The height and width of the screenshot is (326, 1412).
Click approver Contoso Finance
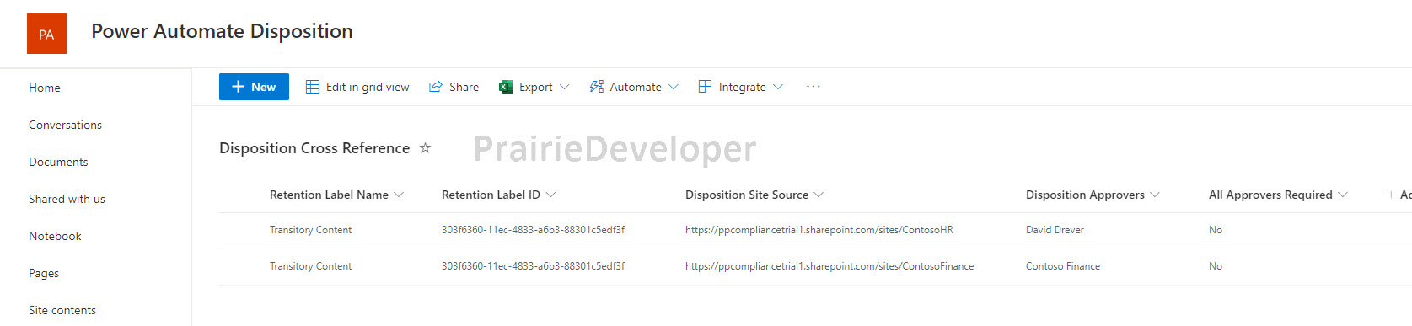pos(1063,266)
